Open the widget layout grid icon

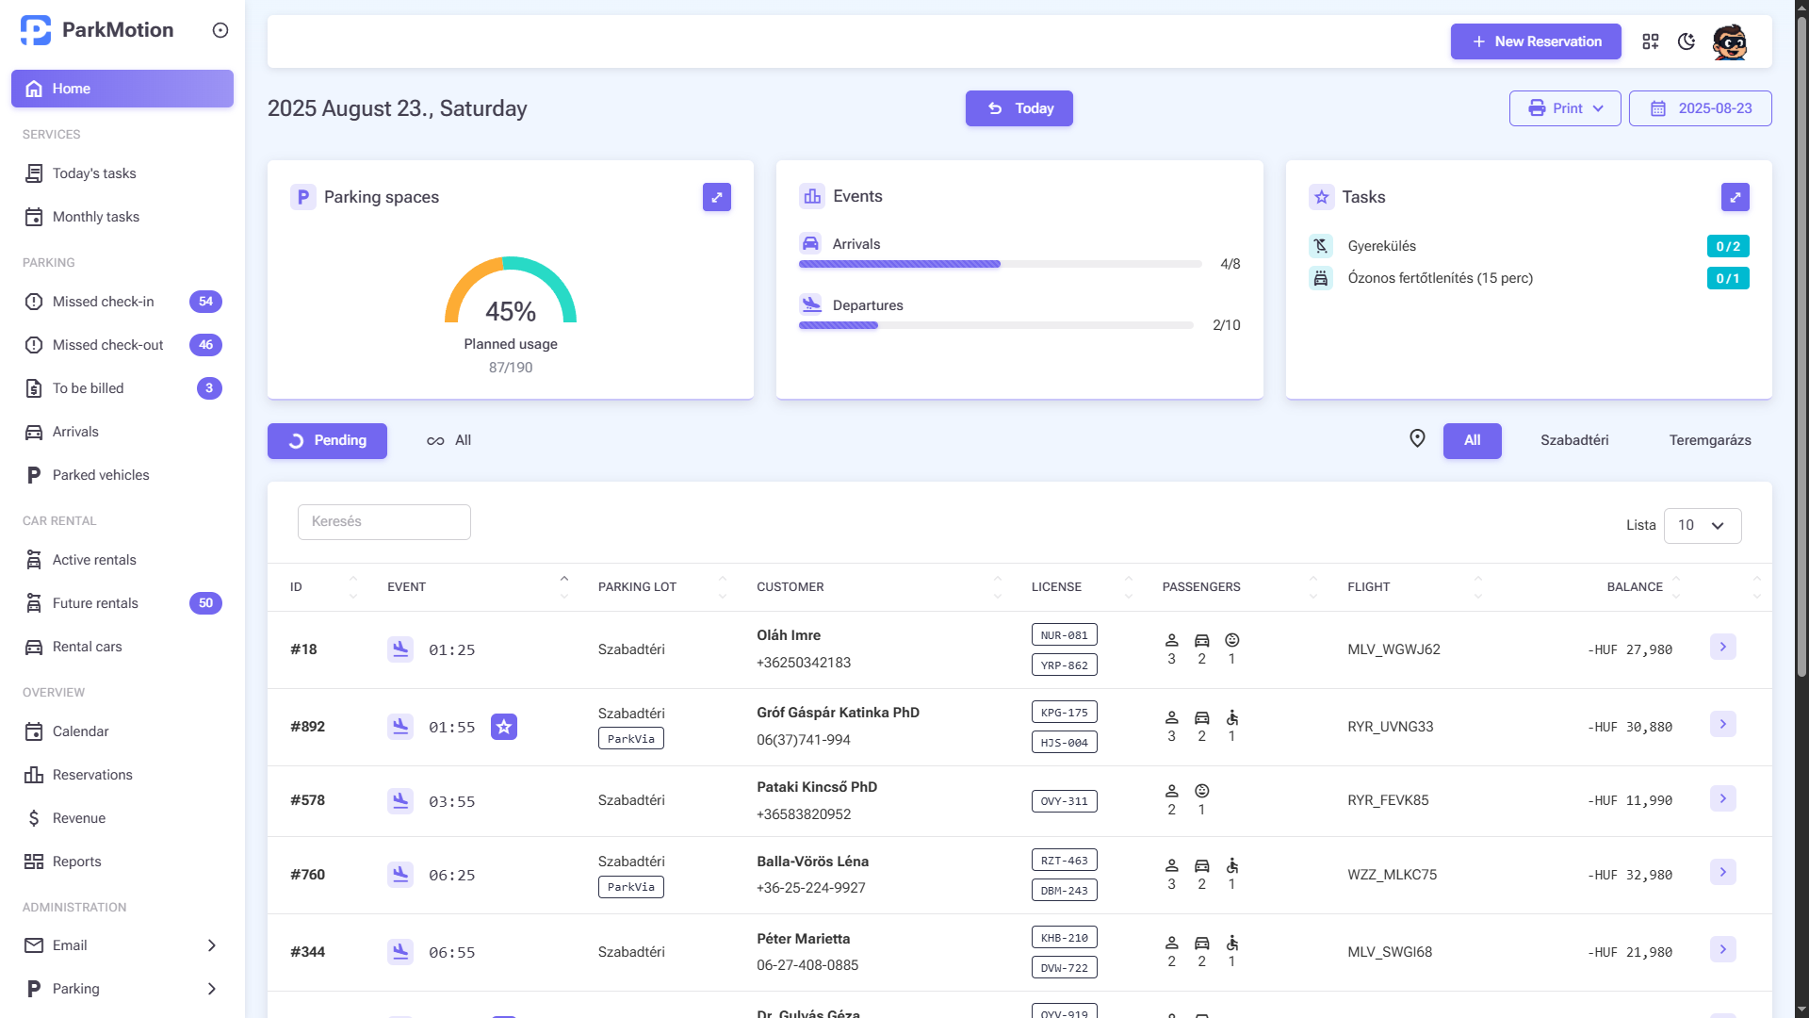tap(1651, 41)
